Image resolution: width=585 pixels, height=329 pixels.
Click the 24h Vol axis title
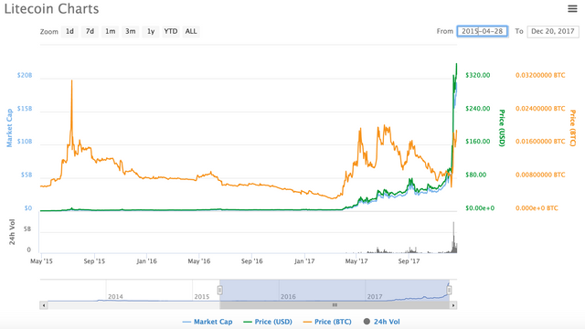click(x=12, y=232)
